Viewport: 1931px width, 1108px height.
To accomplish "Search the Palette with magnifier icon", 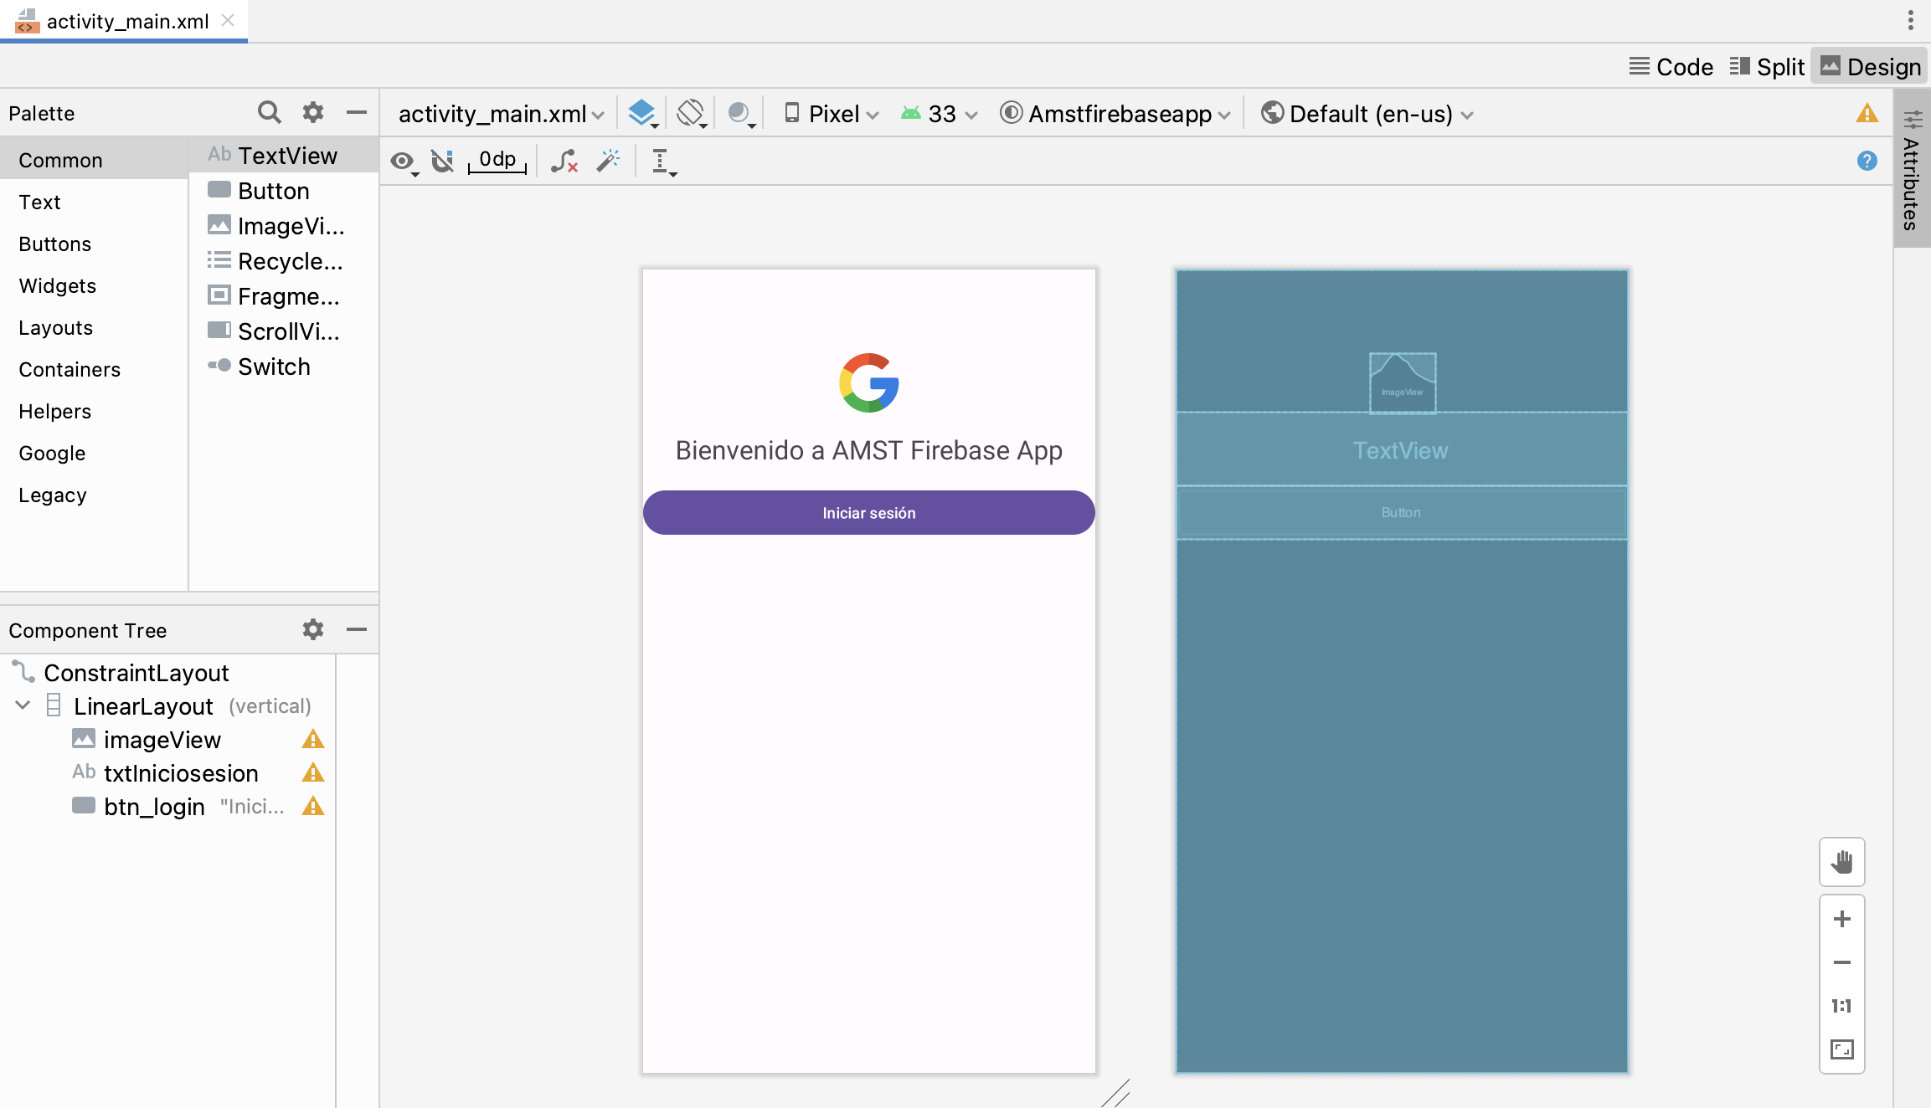I will (269, 112).
